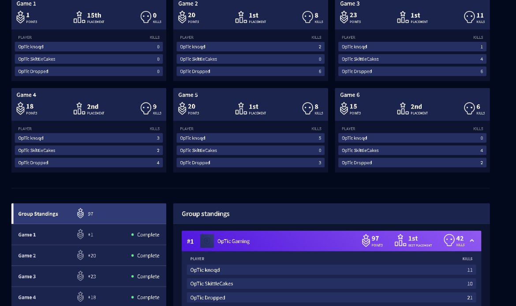
Task: Click the kills skull icon in Game 2 card
Action: coord(308,17)
